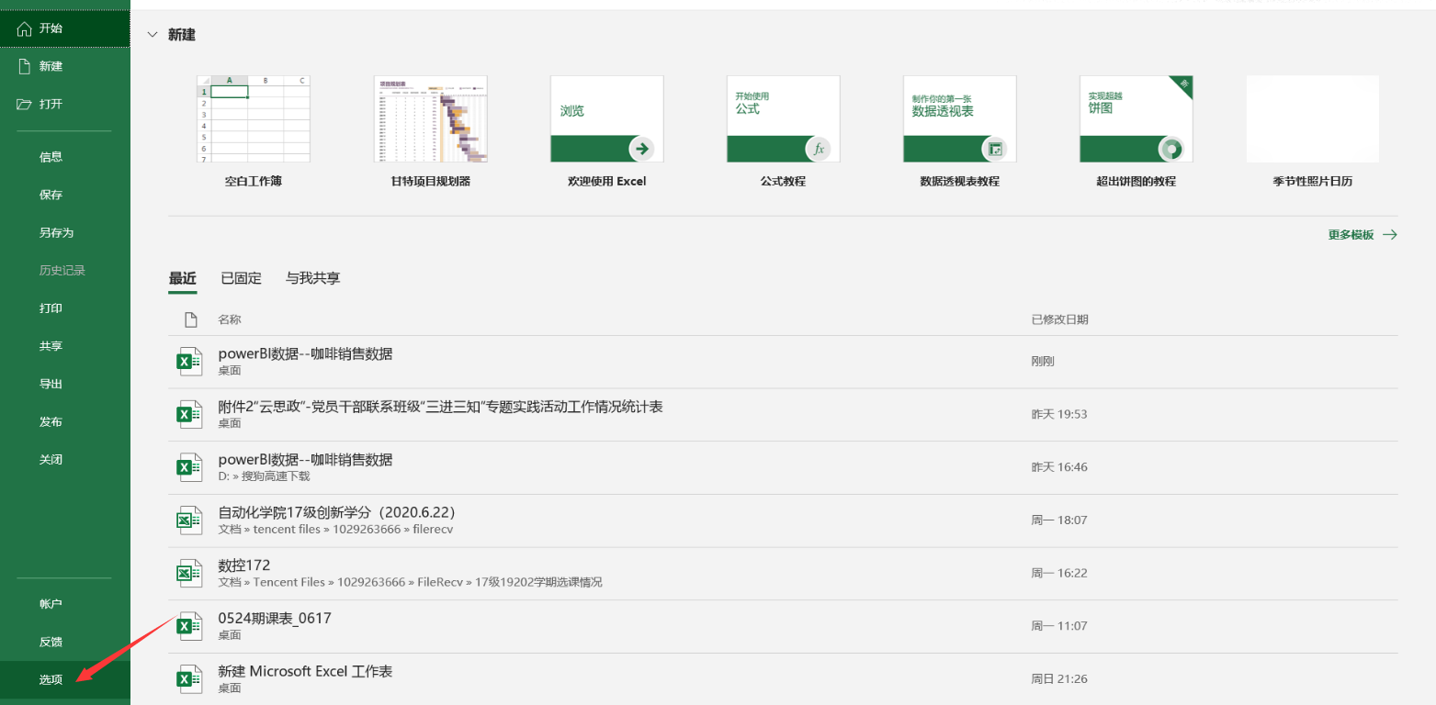Open 新建 Microsoft Excel 工作表 file name
This screenshot has width=1436, height=705.
click(x=305, y=671)
